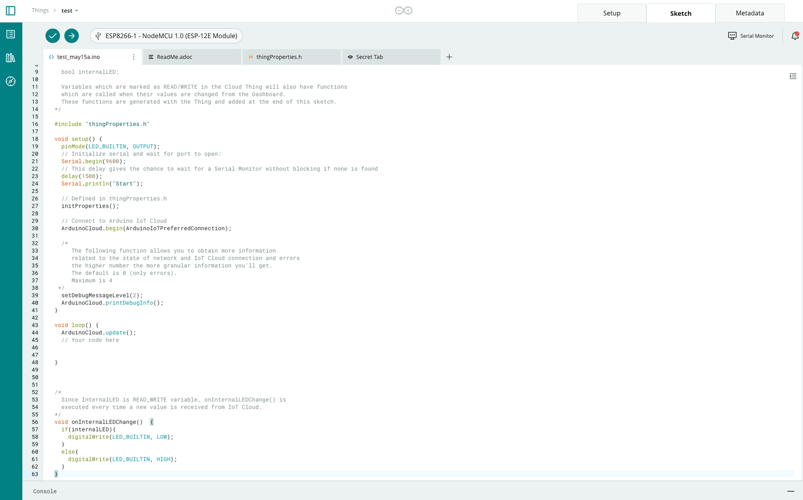Toggle the sidebar panel icon

pyautogui.click(x=11, y=11)
